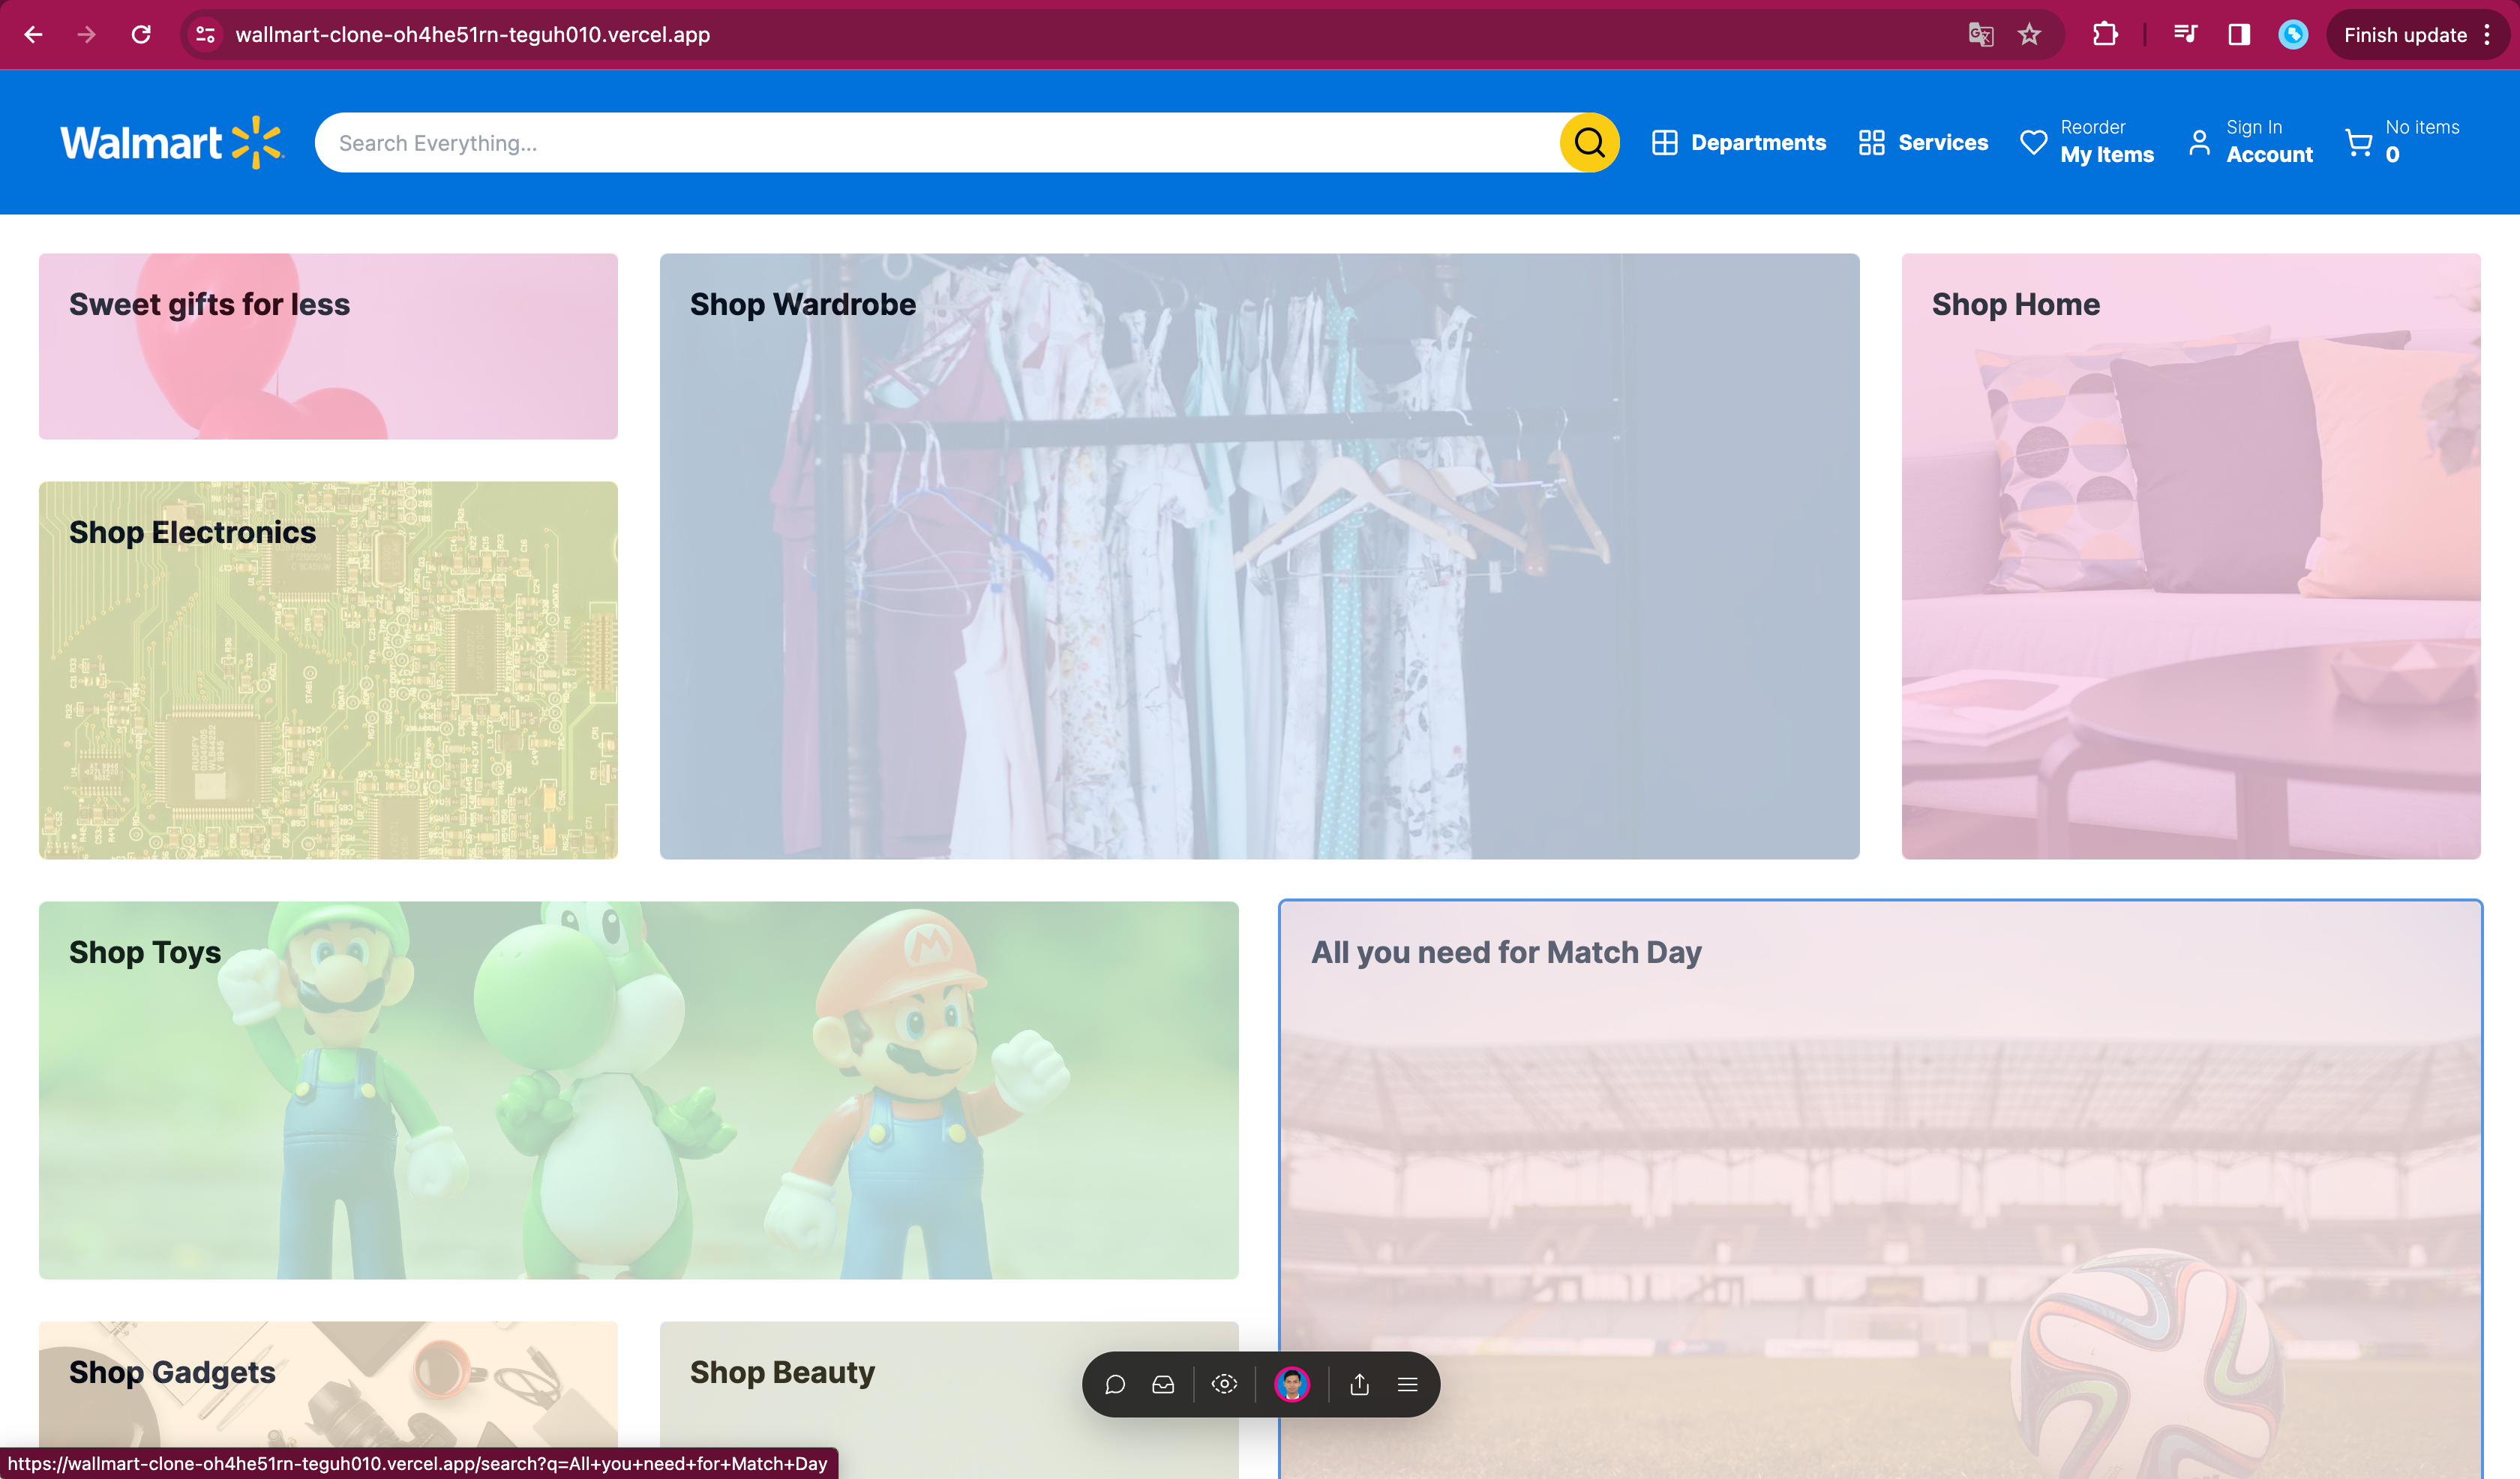2520x1479 pixels.
Task: Click the comment bubble icon in floating toolbar
Action: tap(1115, 1384)
